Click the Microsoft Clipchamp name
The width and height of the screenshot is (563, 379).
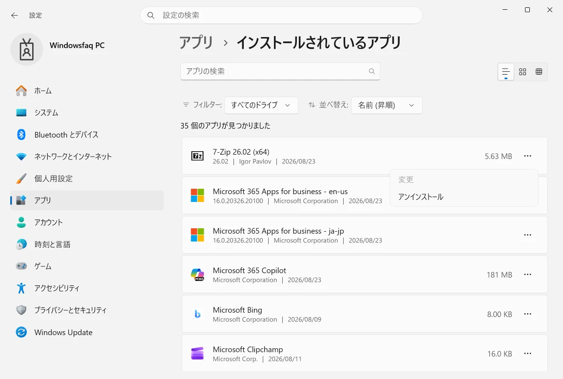[248, 350]
